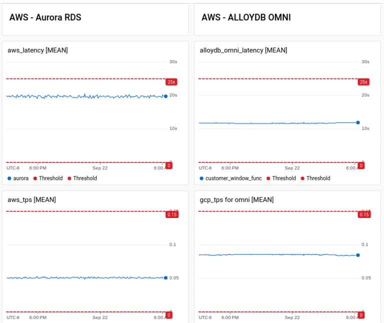Image resolution: width=384 pixels, height=323 pixels.
Task: Click the 0 threshold badge in gcp_tps chart
Action: [361, 315]
